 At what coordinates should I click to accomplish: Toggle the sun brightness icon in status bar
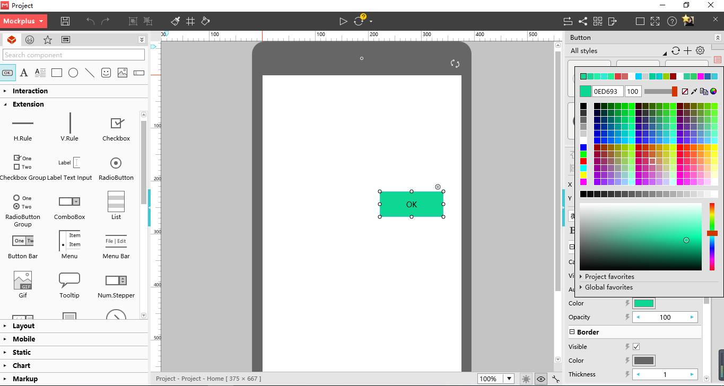[x=526, y=379]
